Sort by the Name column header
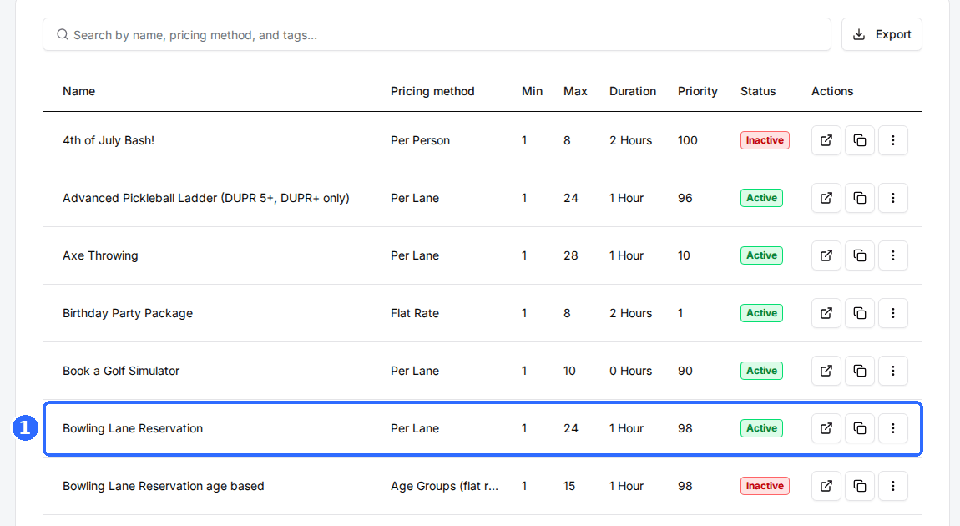 click(79, 91)
